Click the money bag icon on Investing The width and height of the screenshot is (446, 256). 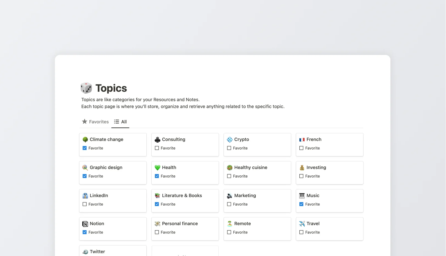[302, 167]
